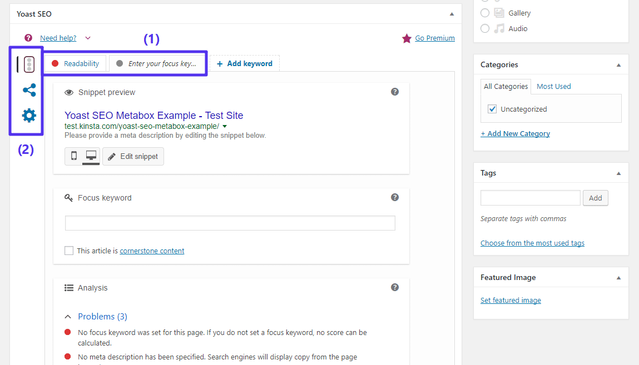Image resolution: width=639 pixels, height=365 pixels.
Task: Click the Gallery format icon
Action: 499,13
